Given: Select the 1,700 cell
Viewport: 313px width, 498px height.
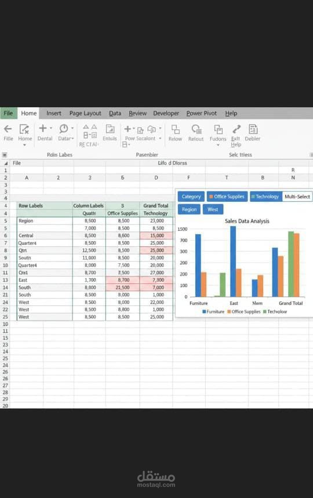Looking at the screenshot, I should coord(89,280).
